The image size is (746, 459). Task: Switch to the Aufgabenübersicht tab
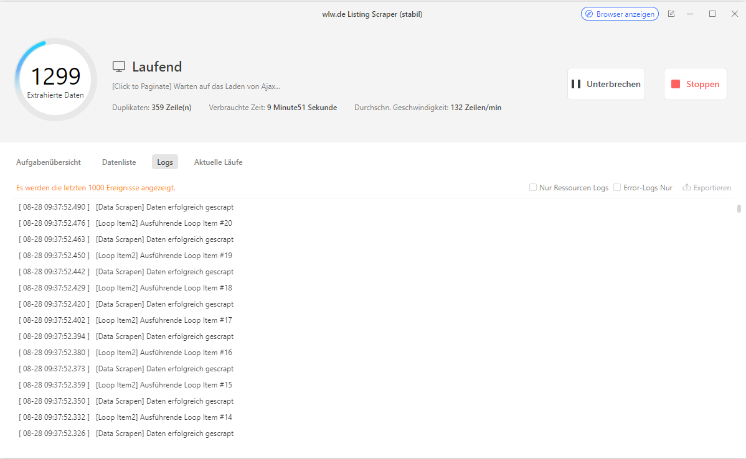tap(49, 162)
